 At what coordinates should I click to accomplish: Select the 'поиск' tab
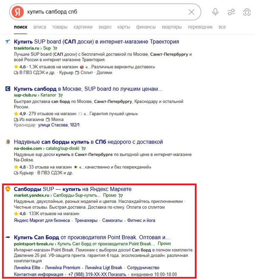20,27
